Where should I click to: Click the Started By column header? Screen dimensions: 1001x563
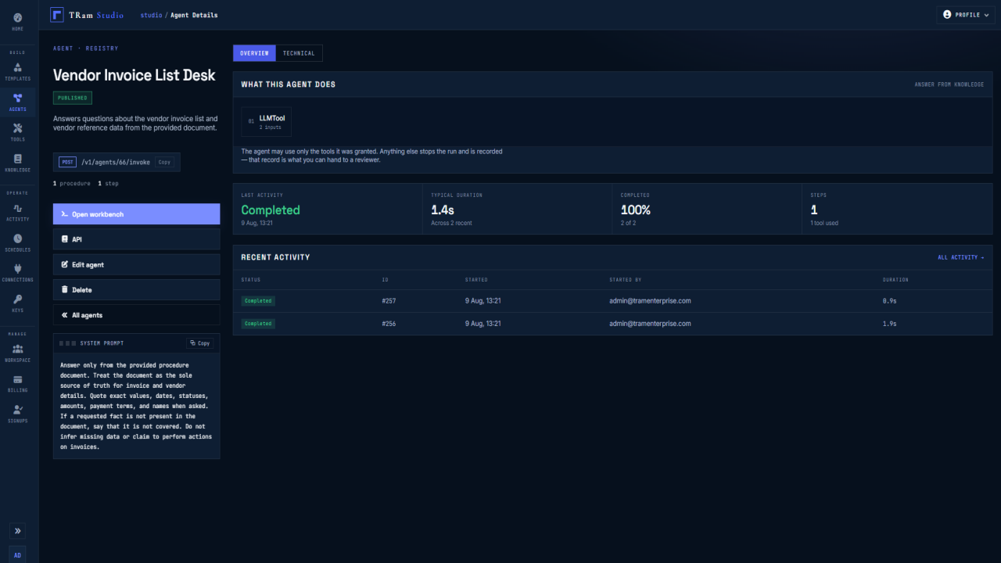(626, 280)
